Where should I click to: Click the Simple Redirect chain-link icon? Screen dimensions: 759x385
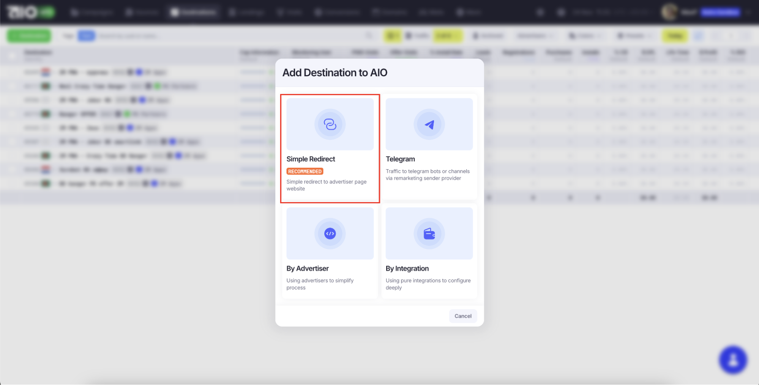click(x=330, y=124)
